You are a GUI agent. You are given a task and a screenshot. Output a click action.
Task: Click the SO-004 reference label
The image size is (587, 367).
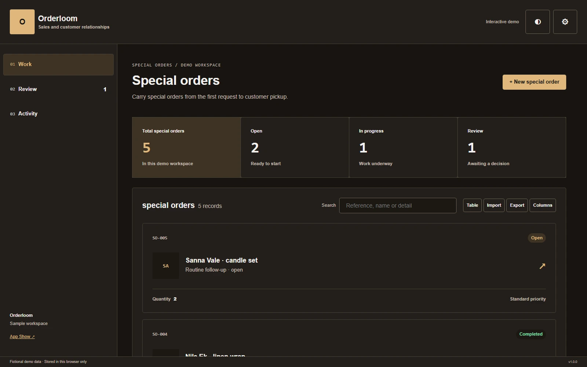pyautogui.click(x=160, y=334)
